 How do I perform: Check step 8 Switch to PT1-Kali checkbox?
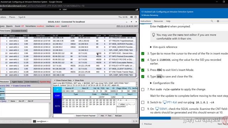pos(143,102)
